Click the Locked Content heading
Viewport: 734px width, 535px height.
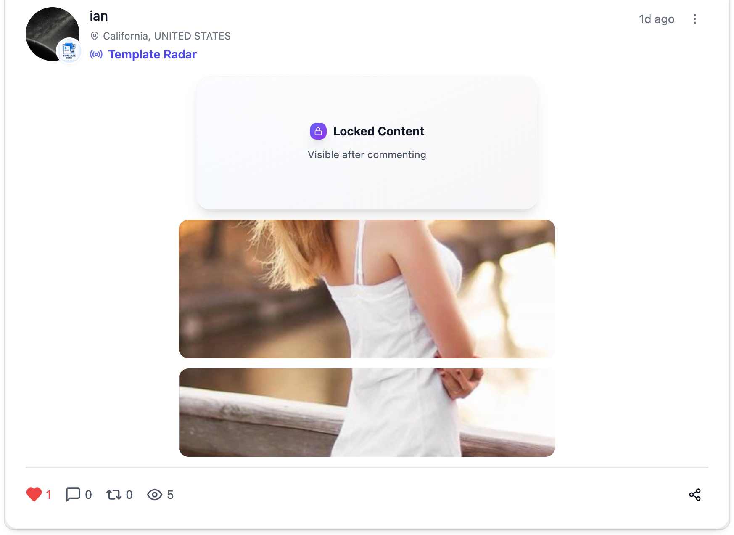coord(378,131)
